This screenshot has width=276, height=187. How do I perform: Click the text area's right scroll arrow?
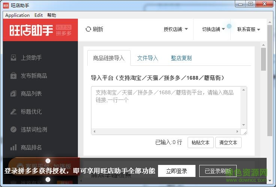point(237,132)
